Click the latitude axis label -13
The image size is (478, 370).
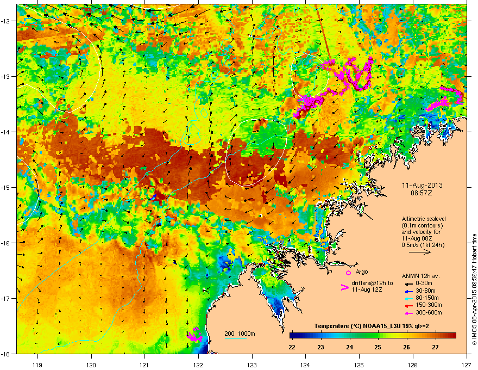coord(5,76)
